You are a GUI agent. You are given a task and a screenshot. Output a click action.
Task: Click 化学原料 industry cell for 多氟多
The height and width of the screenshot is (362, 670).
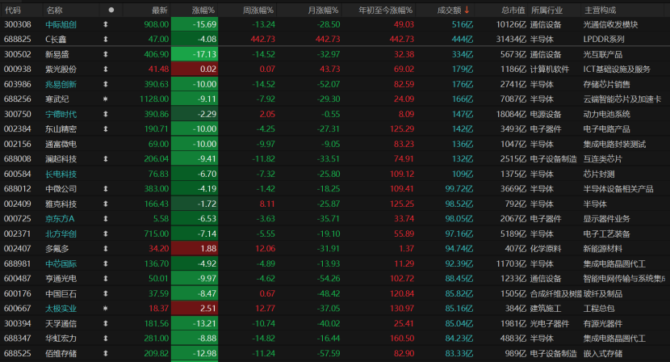[x=546, y=249]
